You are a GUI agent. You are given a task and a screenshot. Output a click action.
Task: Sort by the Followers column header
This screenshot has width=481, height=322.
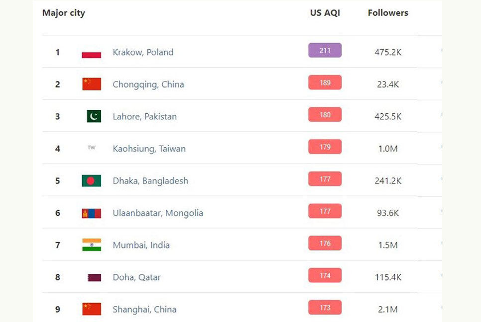tap(388, 13)
